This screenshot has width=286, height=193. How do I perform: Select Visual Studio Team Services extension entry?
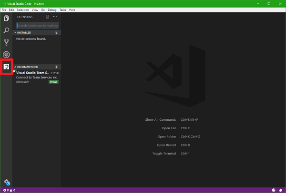[x=33, y=77]
